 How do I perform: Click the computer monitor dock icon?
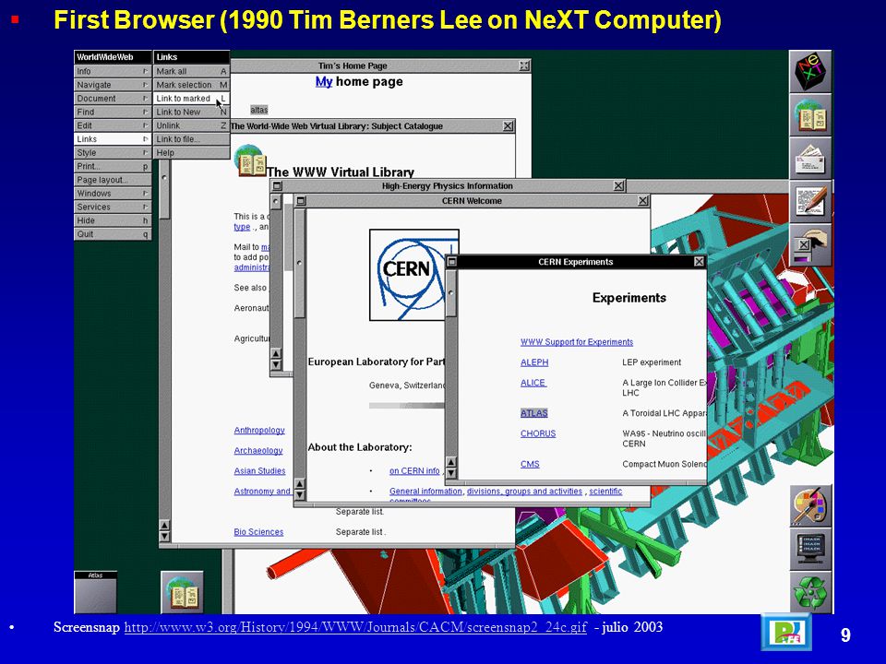click(x=810, y=550)
